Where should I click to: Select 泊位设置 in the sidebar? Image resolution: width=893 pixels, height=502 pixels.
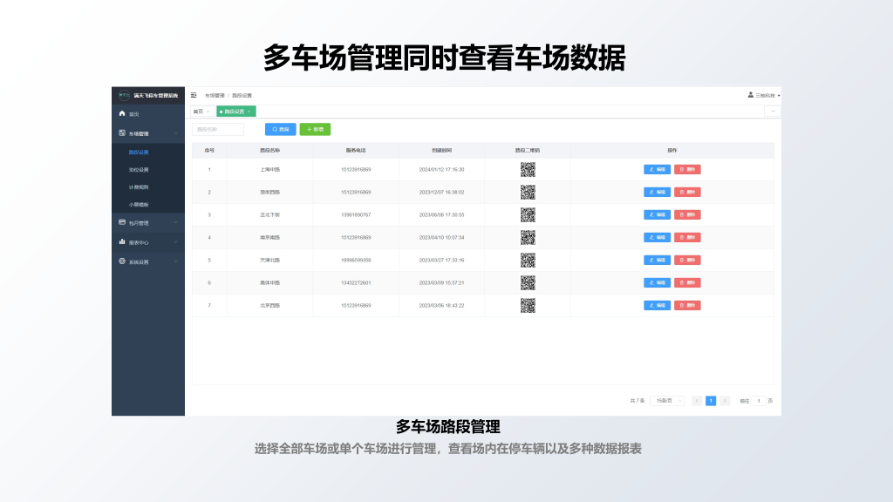click(139, 170)
